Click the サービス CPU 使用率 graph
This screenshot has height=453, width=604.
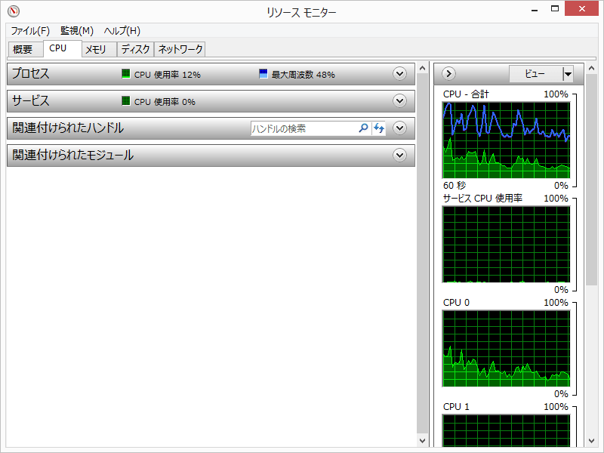click(506, 244)
